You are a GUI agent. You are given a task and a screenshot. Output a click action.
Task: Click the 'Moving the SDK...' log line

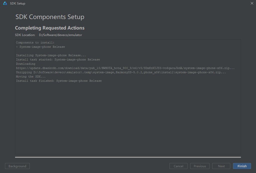(x=31, y=76)
